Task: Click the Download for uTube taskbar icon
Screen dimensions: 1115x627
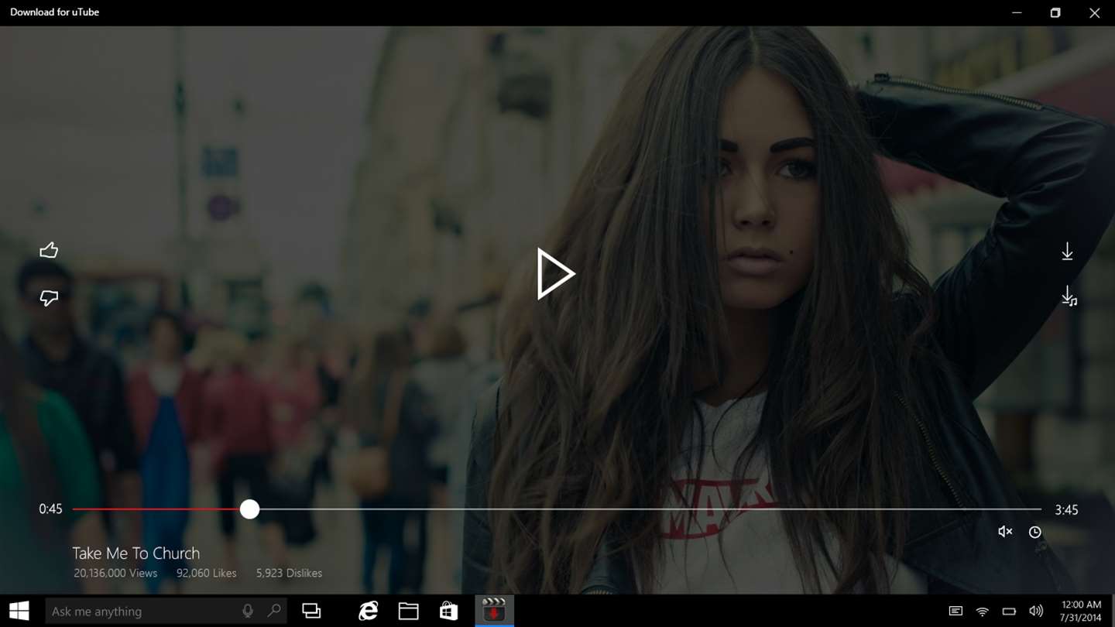Action: pyautogui.click(x=494, y=611)
